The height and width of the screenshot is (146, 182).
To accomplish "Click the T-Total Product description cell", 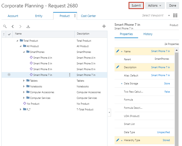I will (x=85, y=110).
